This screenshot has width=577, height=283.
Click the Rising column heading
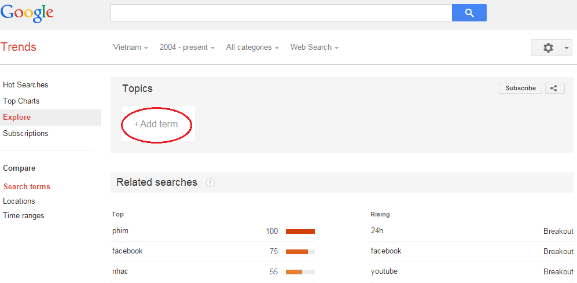click(380, 214)
